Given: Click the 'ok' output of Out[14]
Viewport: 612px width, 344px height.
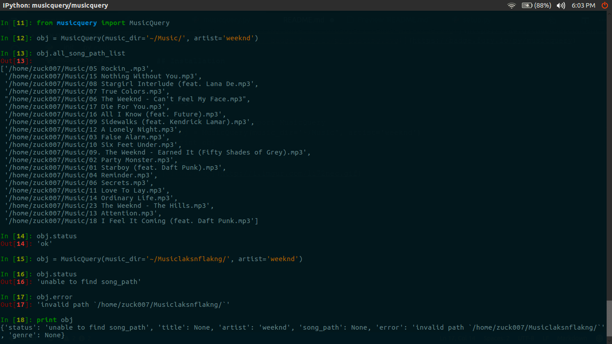Looking at the screenshot, I should tap(45, 244).
